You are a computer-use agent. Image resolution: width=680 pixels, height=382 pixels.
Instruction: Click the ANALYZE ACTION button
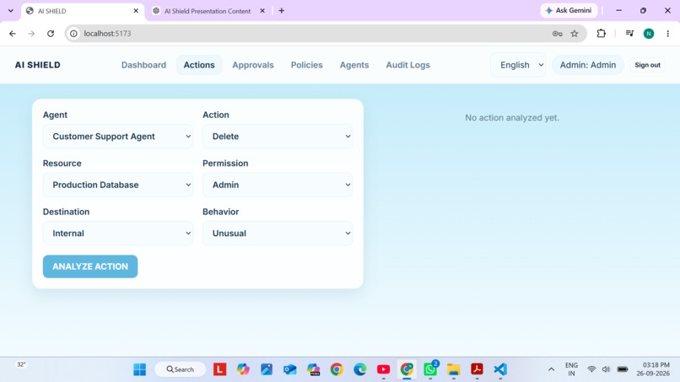(90, 266)
